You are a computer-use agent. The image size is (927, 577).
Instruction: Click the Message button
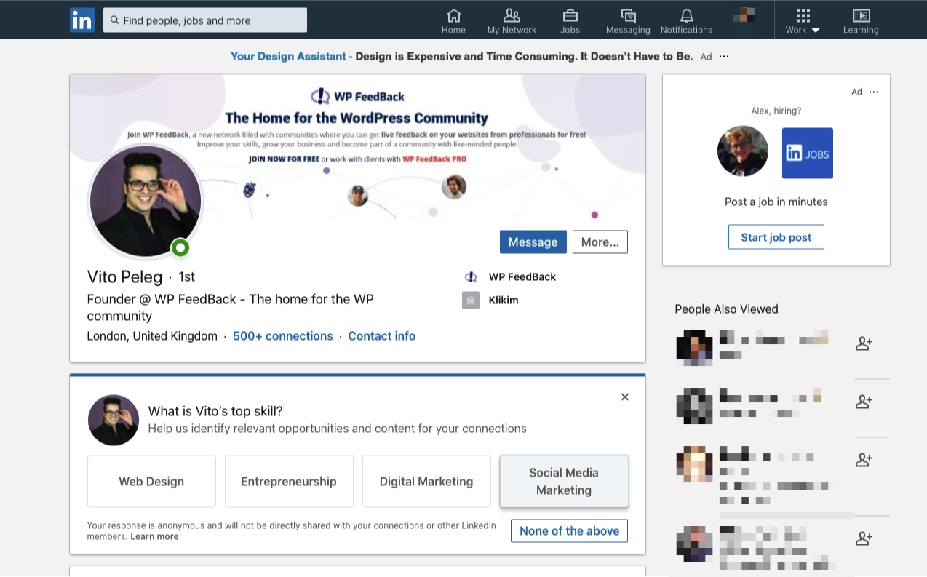533,242
